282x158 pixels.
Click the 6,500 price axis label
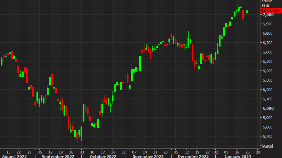pos(268,61)
